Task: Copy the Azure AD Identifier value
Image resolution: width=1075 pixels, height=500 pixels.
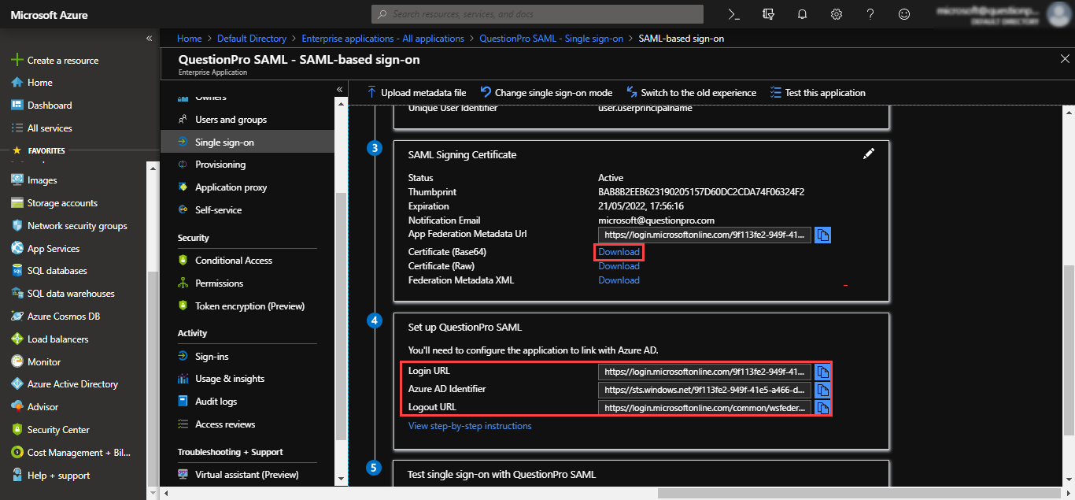Action: tap(822, 390)
